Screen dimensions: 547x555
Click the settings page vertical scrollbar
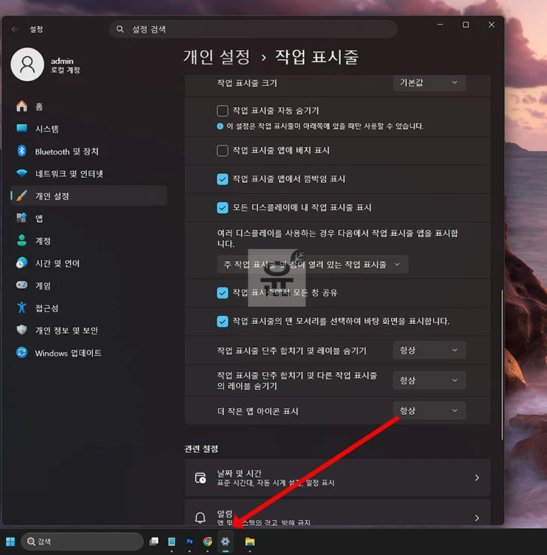click(x=502, y=364)
